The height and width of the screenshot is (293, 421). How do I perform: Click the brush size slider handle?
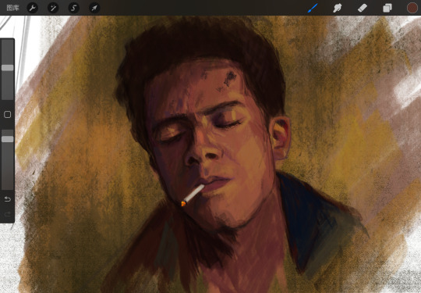[x=8, y=67]
